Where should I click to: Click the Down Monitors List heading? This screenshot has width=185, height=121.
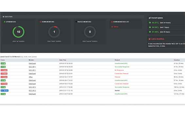click(x=121, y=22)
